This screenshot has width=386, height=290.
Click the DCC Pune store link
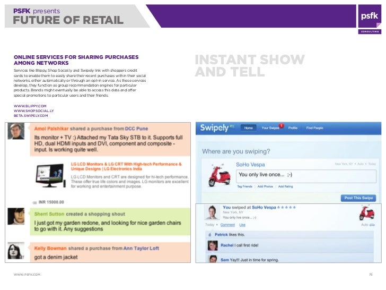click(136, 129)
